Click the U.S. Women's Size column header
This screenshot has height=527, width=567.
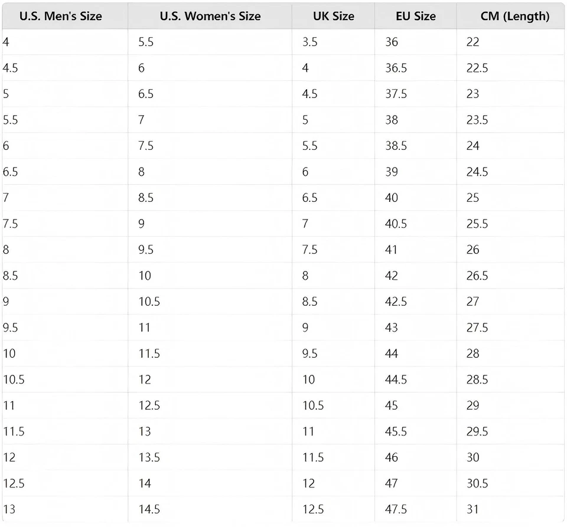[x=210, y=16]
